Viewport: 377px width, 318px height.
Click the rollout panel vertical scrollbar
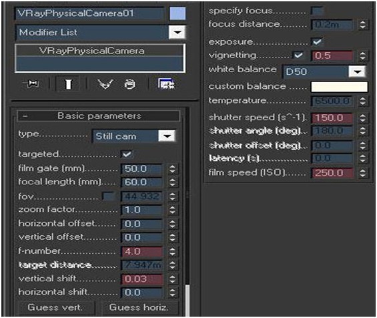[187, 301]
